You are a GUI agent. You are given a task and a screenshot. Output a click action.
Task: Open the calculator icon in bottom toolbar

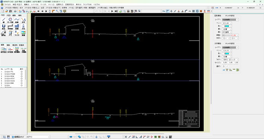pos(170,137)
